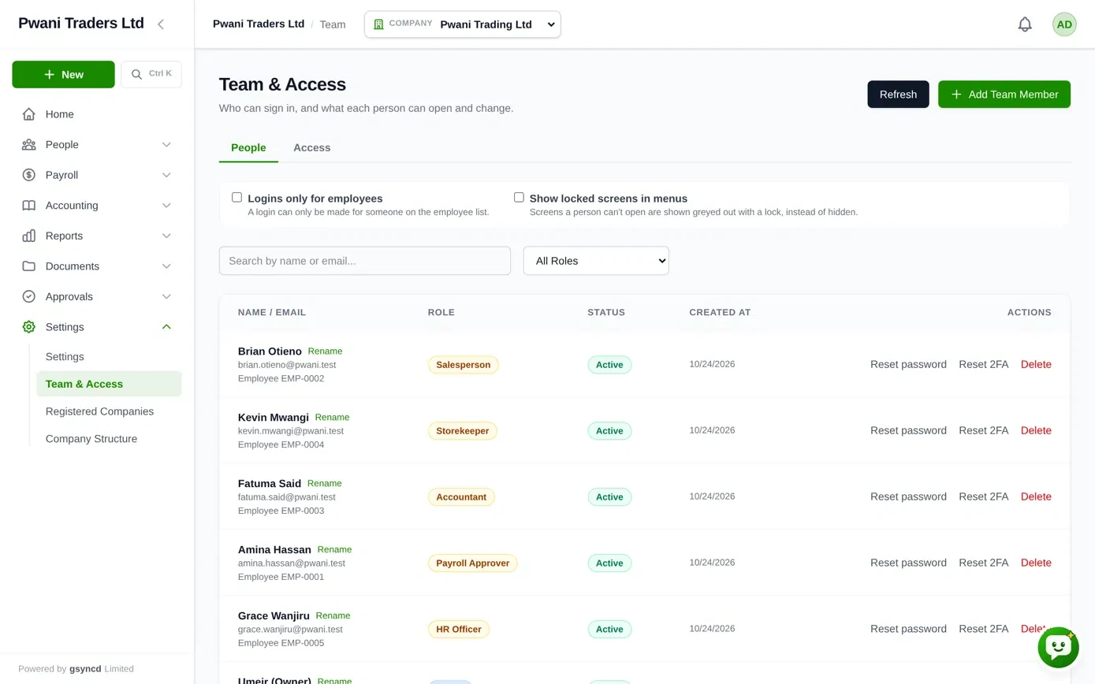Expand the Accounting menu chevron
1095x684 pixels.
pyautogui.click(x=166, y=206)
